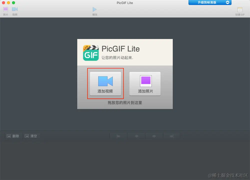The image size is (250, 180).
Task: Move frame forward arrow button
Action: pyautogui.click(x=154, y=136)
